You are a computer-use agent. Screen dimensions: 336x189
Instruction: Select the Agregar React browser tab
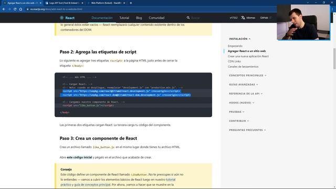22,3
